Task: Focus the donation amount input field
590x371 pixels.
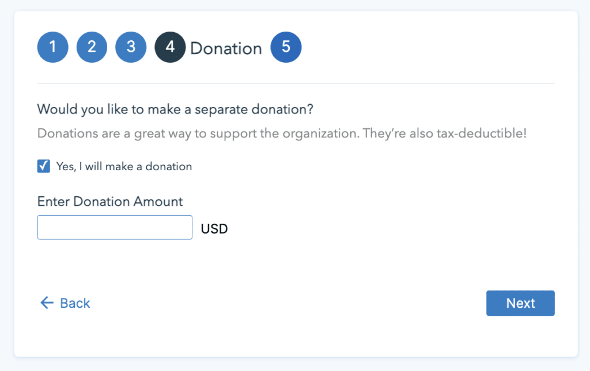Action: pos(115,227)
